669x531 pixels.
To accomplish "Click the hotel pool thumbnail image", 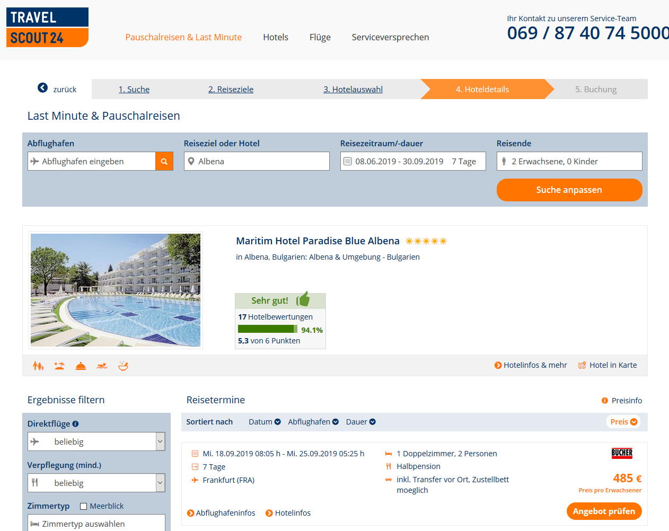I will pyautogui.click(x=116, y=290).
